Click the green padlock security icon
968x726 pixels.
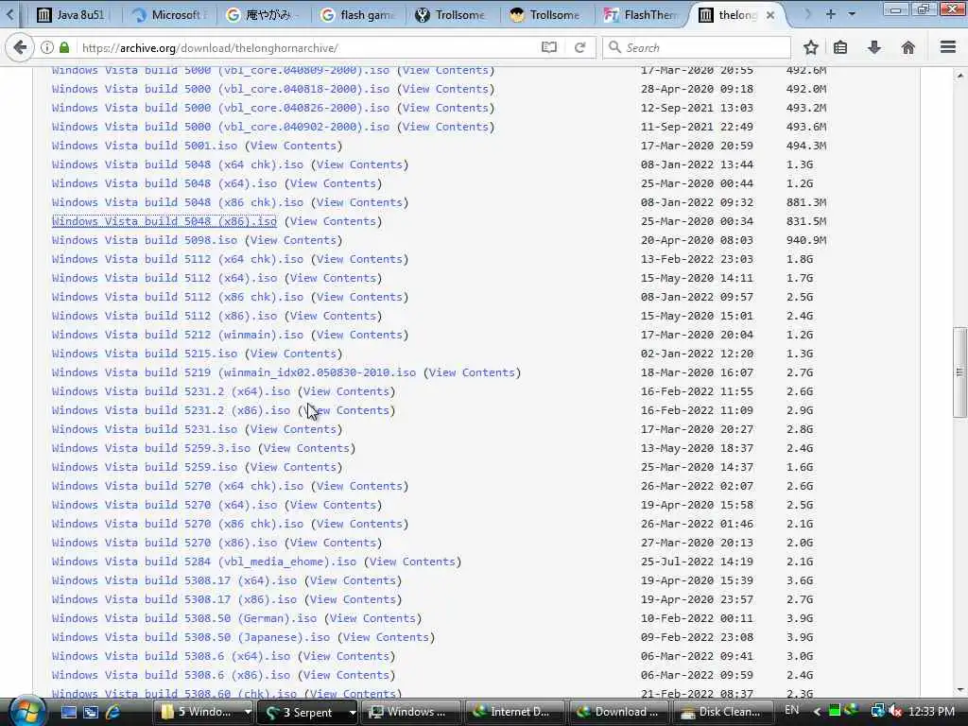tap(64, 47)
